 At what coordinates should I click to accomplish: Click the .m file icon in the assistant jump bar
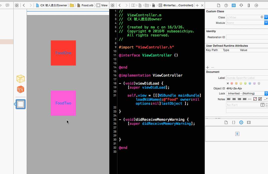pyautogui.click(x=154, y=6)
